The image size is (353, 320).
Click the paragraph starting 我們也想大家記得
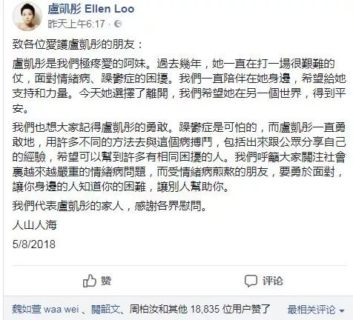pos(179,157)
